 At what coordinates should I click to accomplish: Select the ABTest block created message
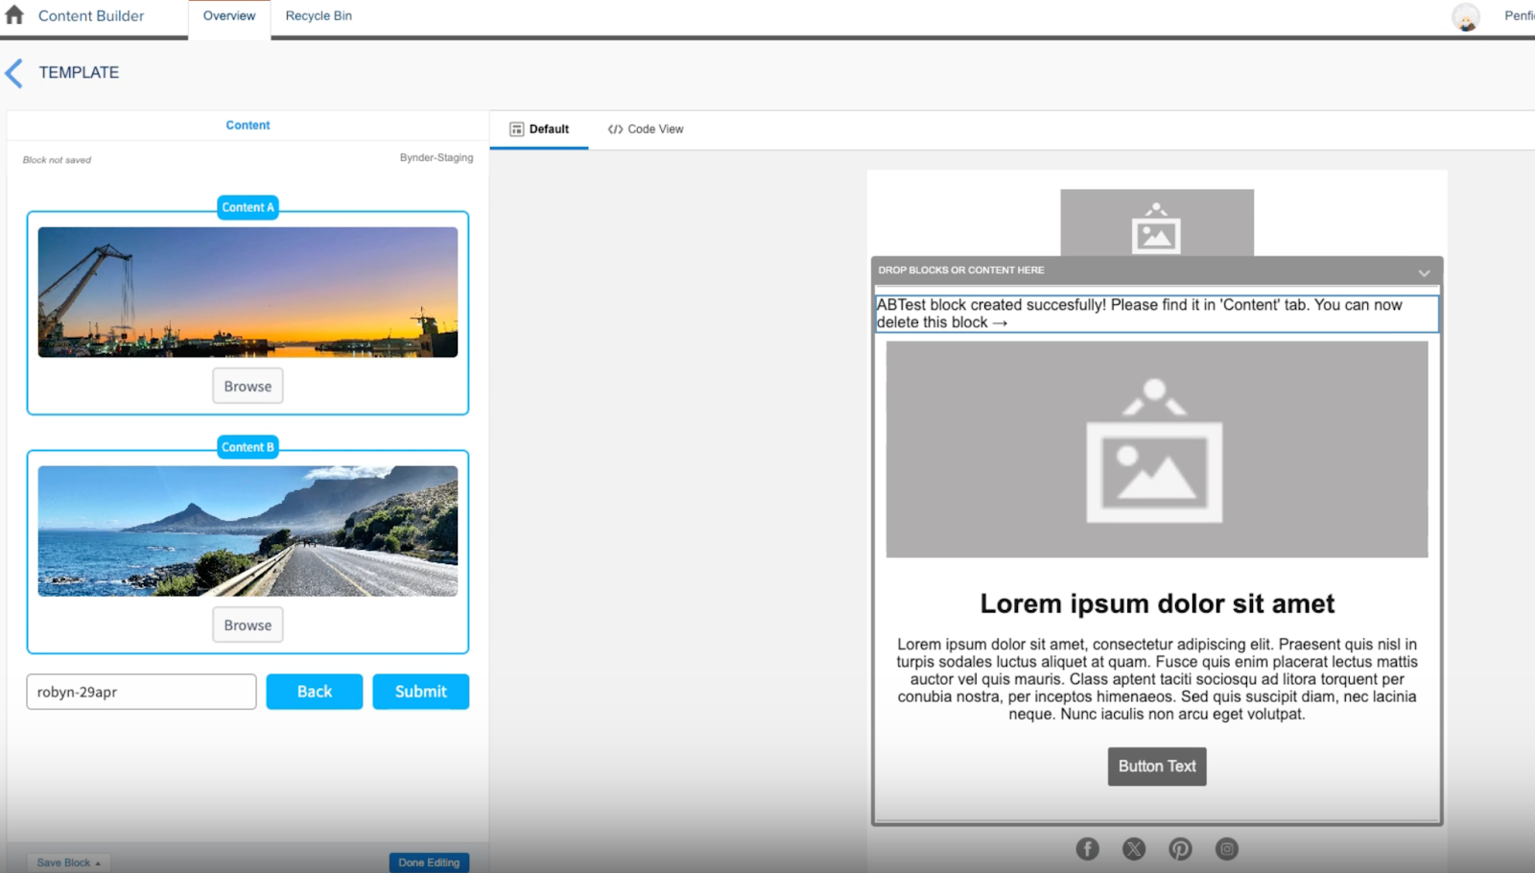coord(1157,314)
